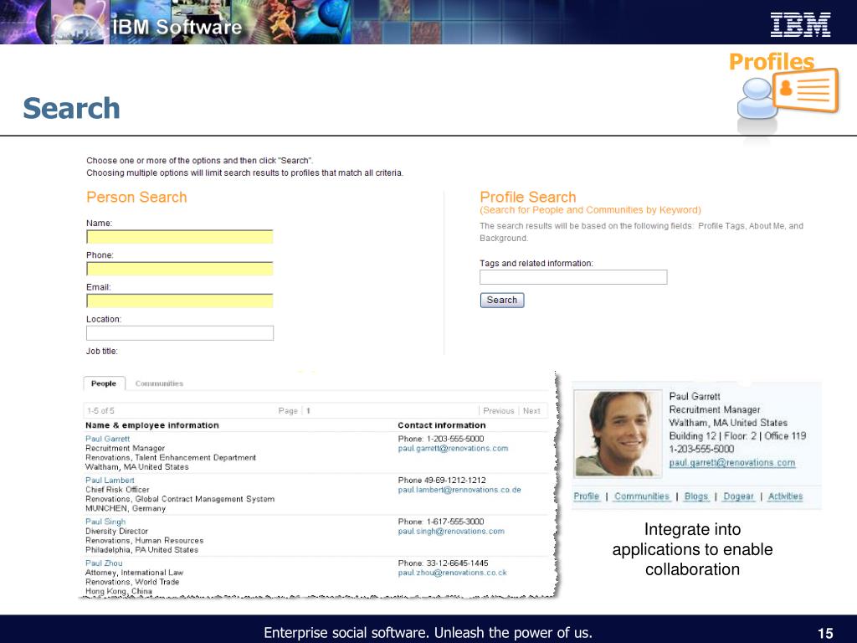Focus the Tags and related information field

pyautogui.click(x=573, y=277)
